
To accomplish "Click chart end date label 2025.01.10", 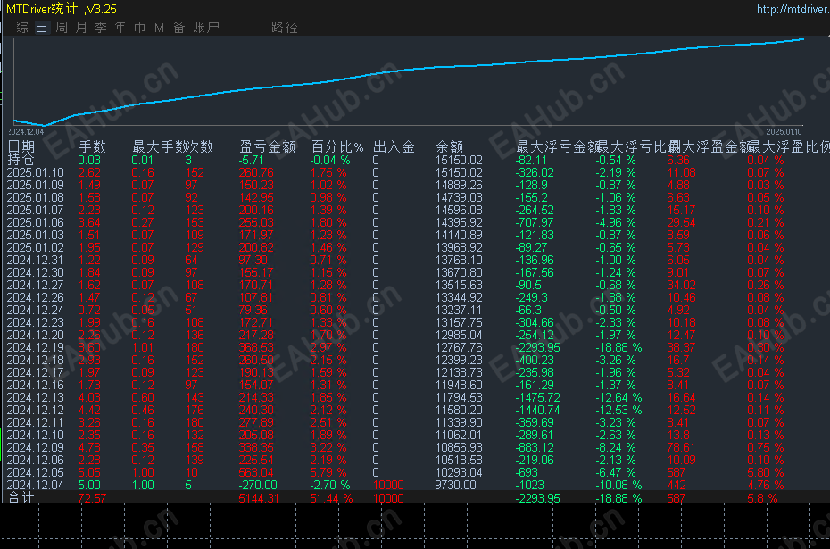I will tap(784, 132).
